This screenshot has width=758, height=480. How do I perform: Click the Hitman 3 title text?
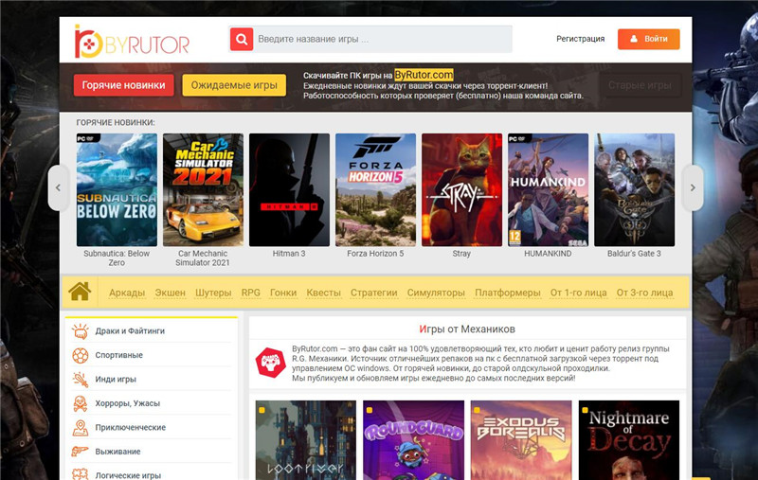pos(289,254)
